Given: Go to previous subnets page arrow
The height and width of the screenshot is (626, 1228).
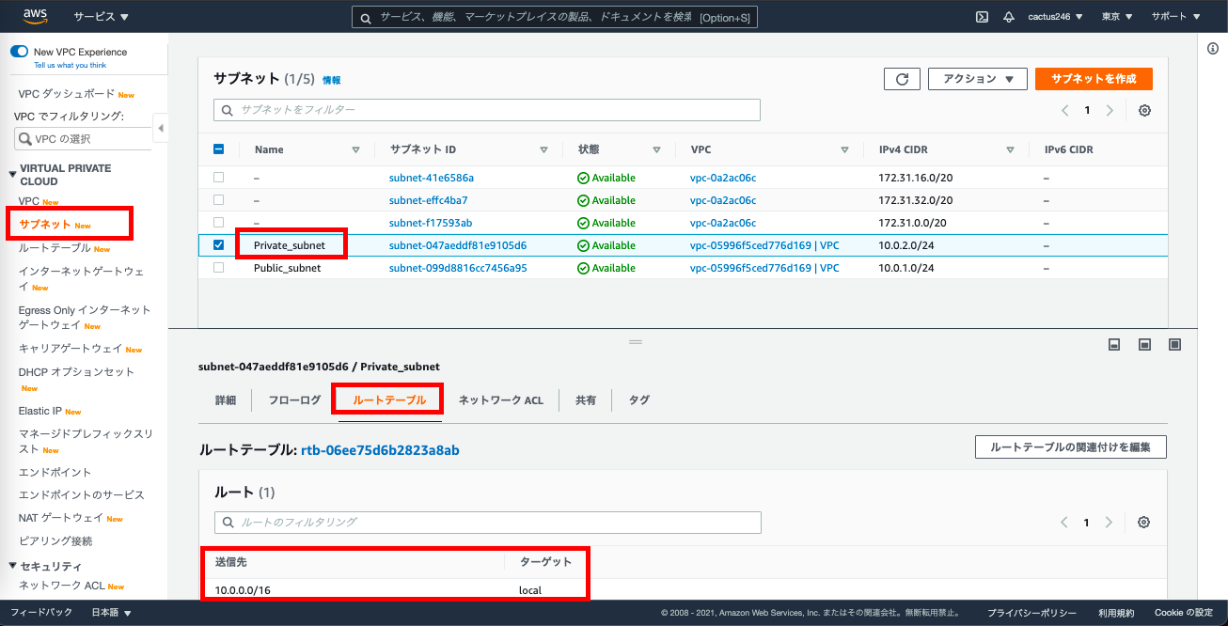Looking at the screenshot, I should (x=1065, y=110).
